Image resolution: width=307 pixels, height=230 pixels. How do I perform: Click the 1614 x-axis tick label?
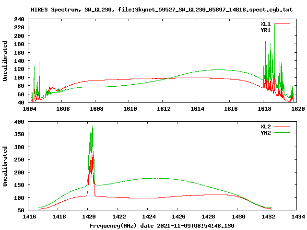click(197, 109)
